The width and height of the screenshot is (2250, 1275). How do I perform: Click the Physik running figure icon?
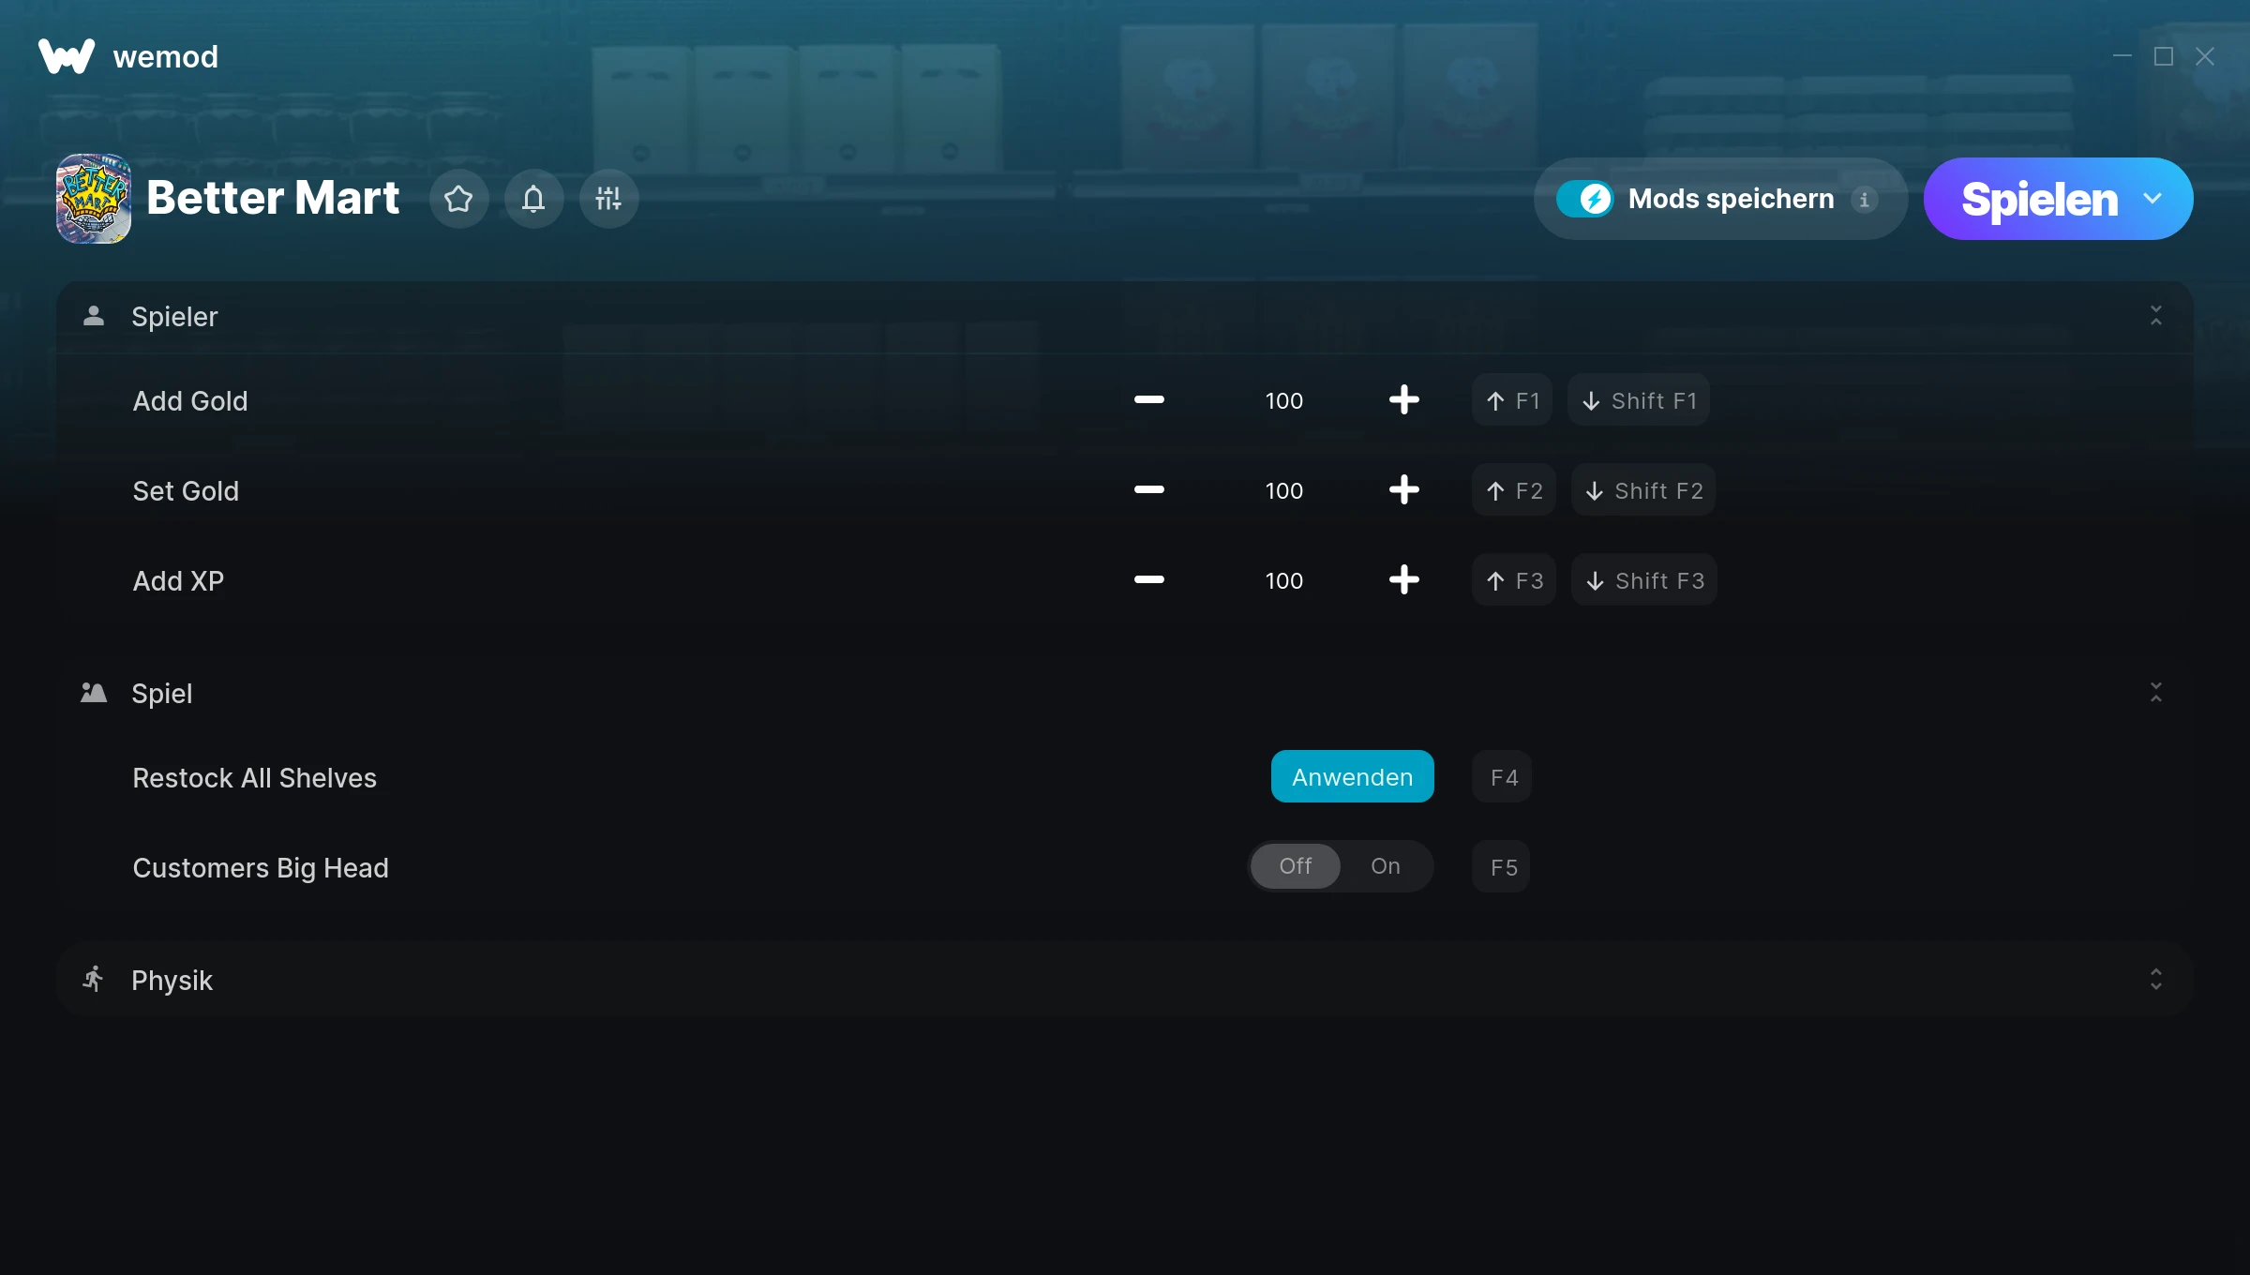coord(94,980)
